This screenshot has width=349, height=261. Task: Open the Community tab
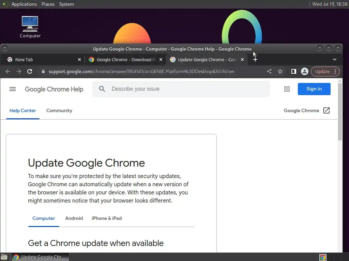coord(59,110)
